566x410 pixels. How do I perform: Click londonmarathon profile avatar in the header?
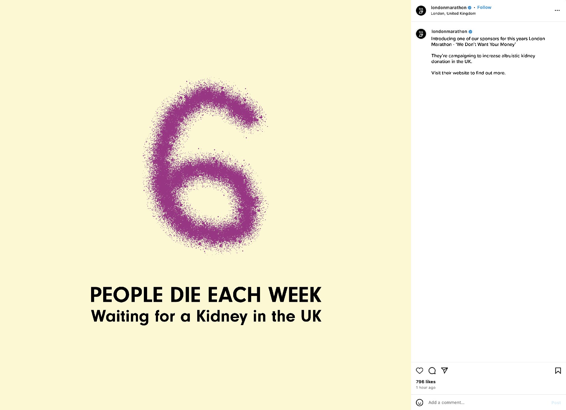(x=421, y=10)
